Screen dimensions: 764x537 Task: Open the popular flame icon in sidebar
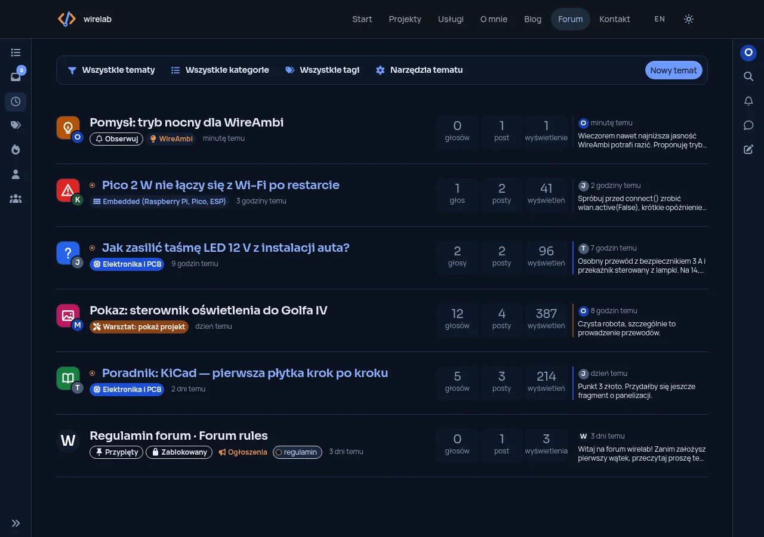pos(16,150)
